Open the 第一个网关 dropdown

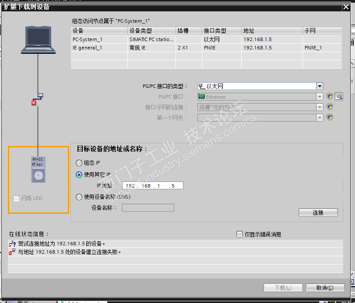point(320,118)
